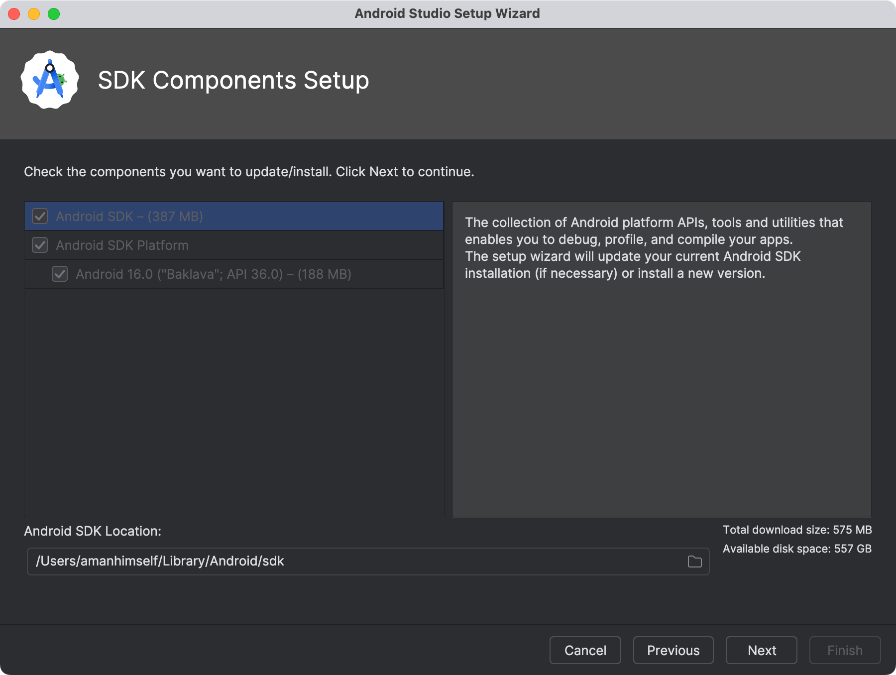The height and width of the screenshot is (675, 896).
Task: Click the Android Studio Setup Wizard title bar
Action: [447, 13]
